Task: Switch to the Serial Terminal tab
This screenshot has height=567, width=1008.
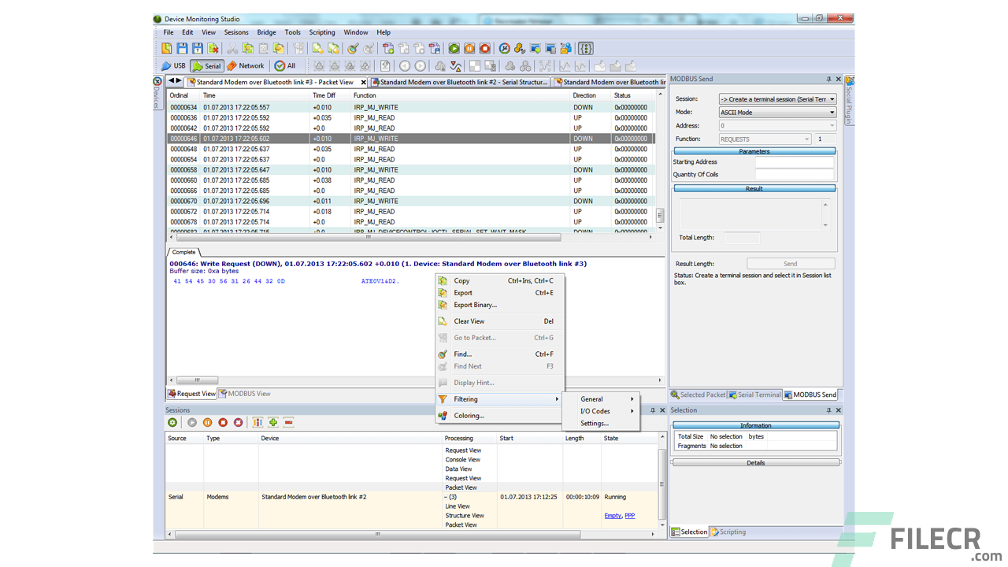Action: [754, 395]
